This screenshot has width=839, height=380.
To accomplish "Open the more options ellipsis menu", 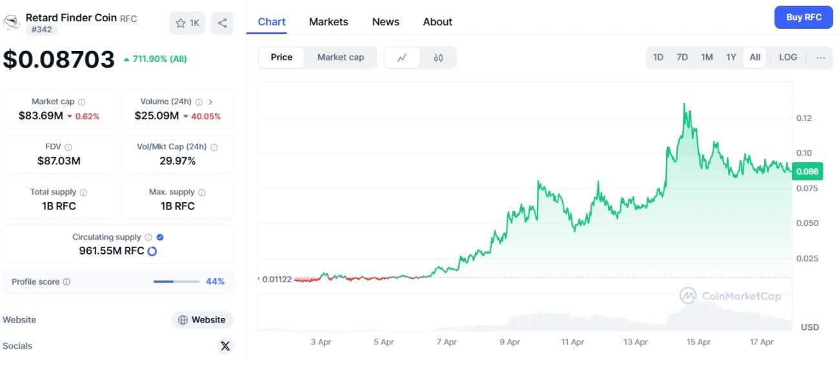I will pos(820,57).
